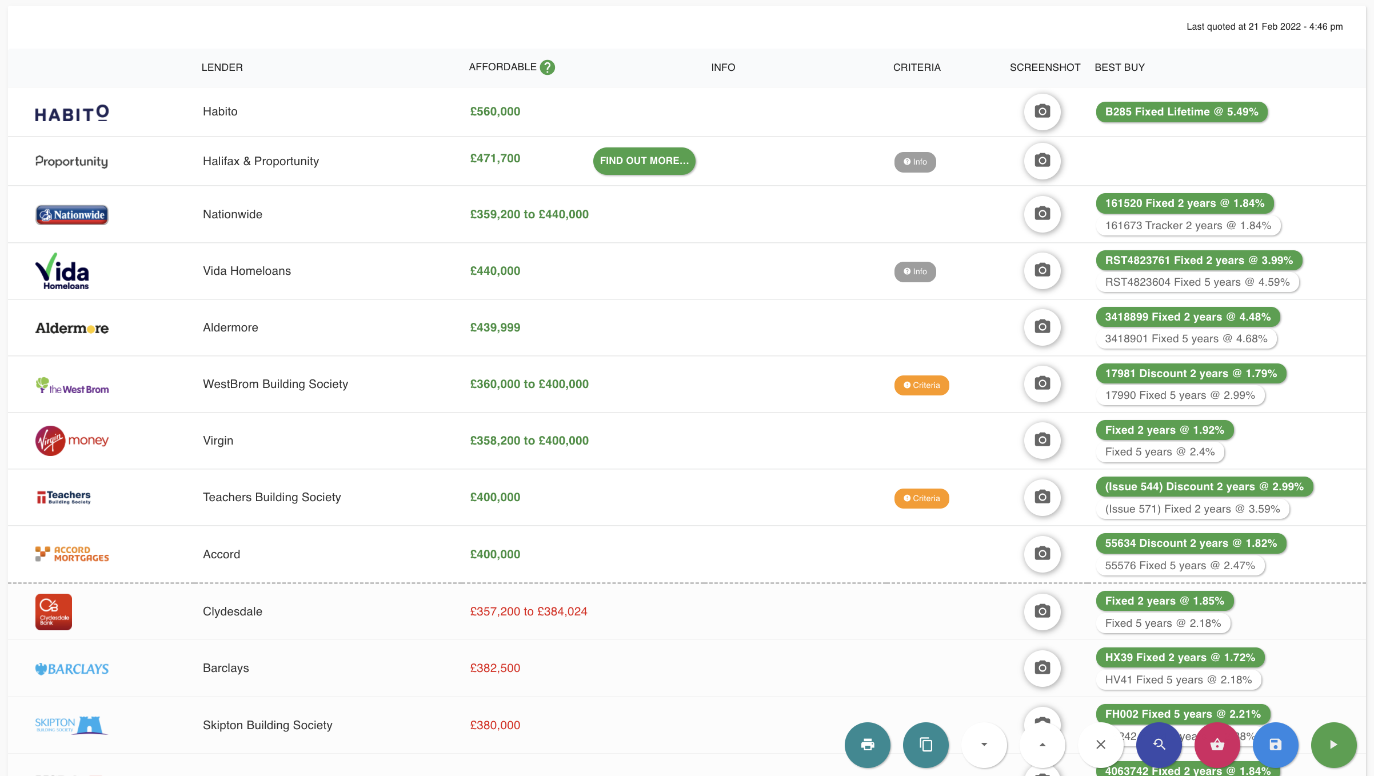
Task: Click the blue save floating button
Action: coord(1275,745)
